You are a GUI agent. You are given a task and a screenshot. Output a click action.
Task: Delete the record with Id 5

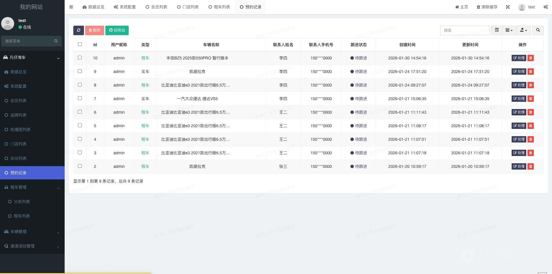[530, 126]
